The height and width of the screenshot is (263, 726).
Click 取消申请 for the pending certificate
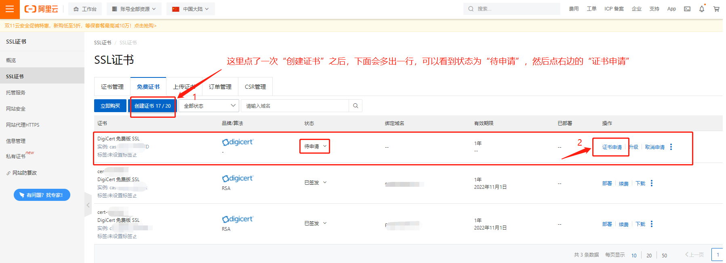click(655, 147)
